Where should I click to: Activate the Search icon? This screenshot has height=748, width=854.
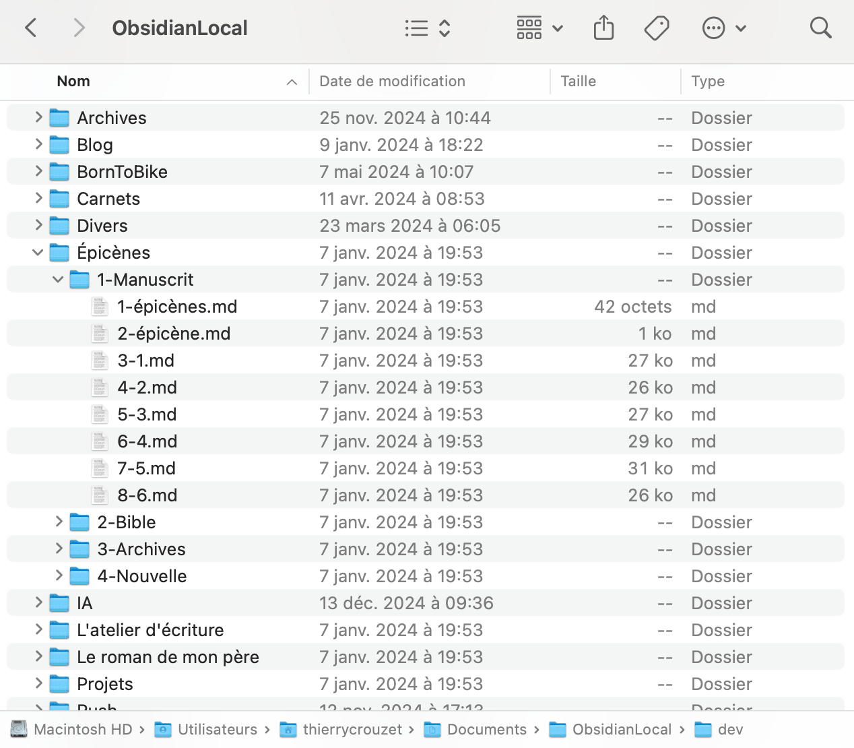click(820, 28)
